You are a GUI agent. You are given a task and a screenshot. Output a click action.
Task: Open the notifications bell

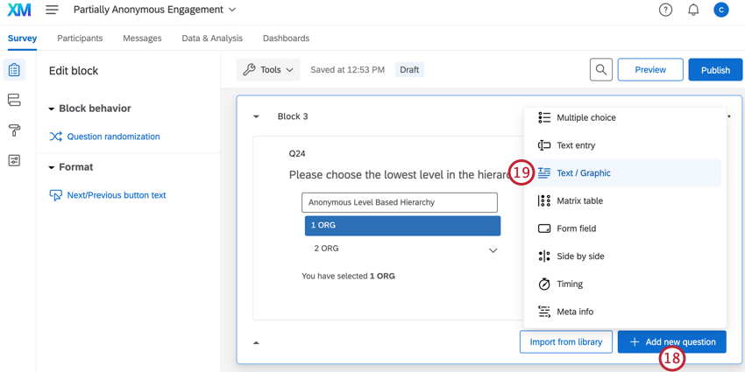pyautogui.click(x=693, y=10)
